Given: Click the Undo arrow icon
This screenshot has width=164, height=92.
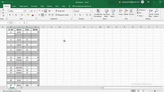Looking at the screenshot, I should [3, 2].
